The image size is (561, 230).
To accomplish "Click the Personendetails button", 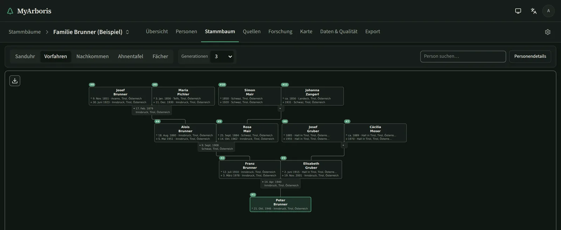I will pyautogui.click(x=530, y=56).
